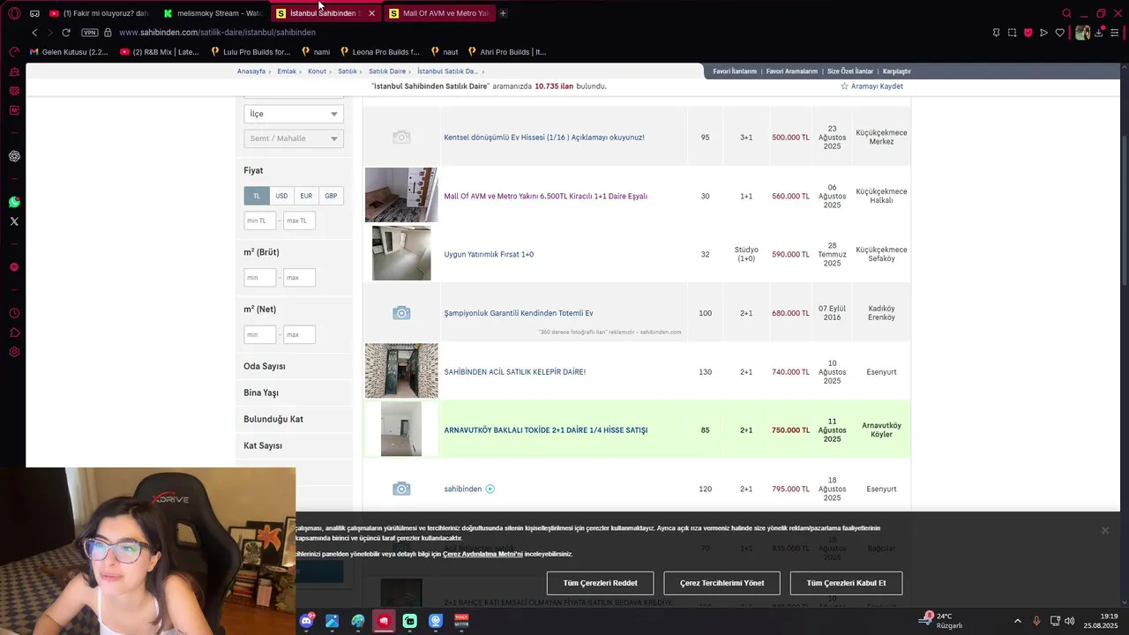This screenshot has width=1129, height=635.
Task: Click the pin icon in browser toolbar
Action: tap(996, 33)
